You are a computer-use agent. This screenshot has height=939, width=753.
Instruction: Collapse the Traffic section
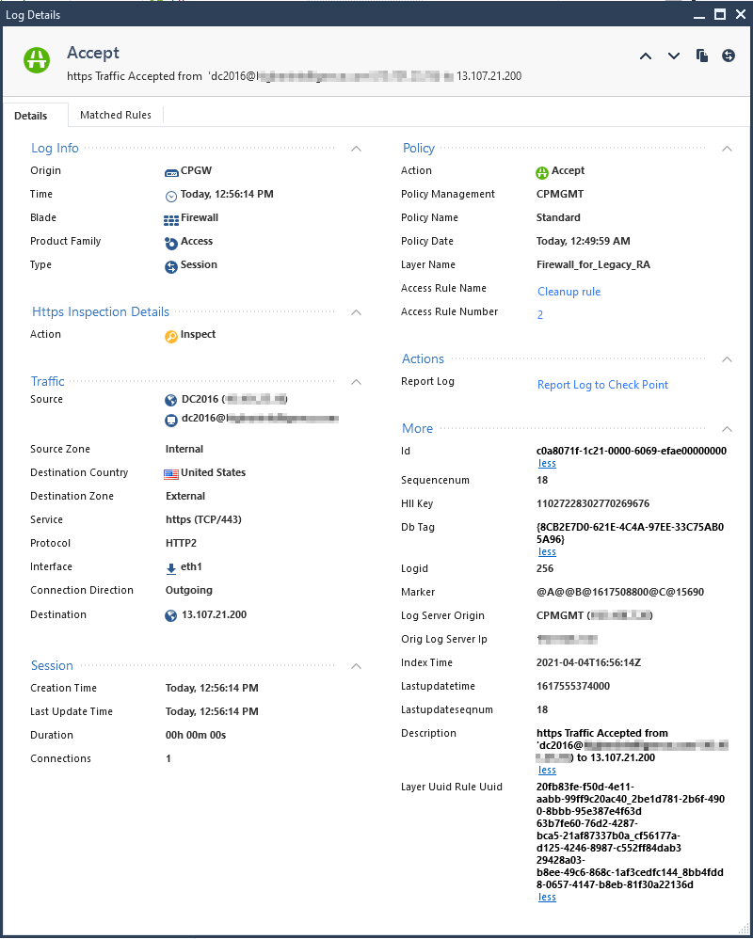(356, 382)
